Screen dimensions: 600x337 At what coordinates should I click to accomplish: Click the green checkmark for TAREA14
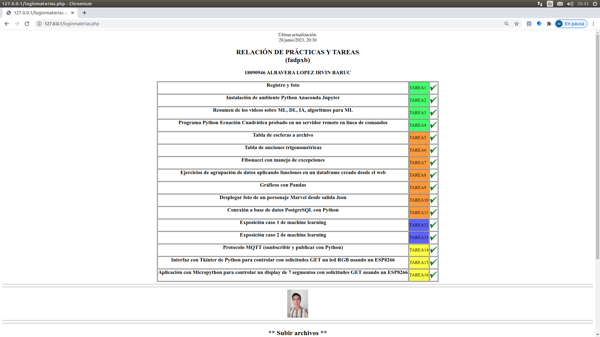[433, 250]
